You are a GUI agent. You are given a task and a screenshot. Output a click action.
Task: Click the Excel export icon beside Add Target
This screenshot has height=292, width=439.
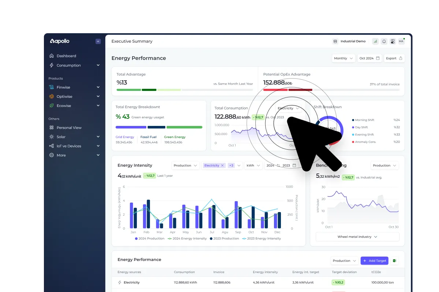(x=394, y=261)
